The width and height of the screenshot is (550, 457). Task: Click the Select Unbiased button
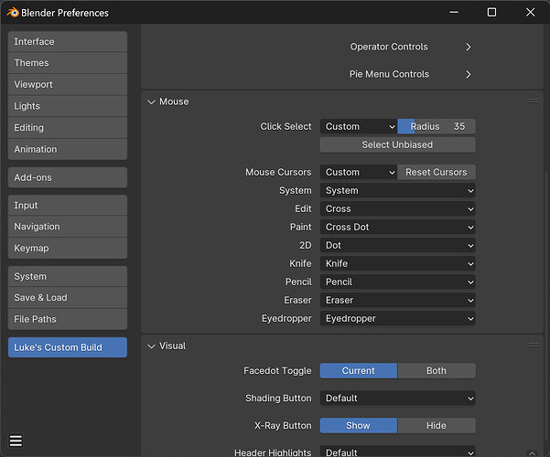[398, 144]
